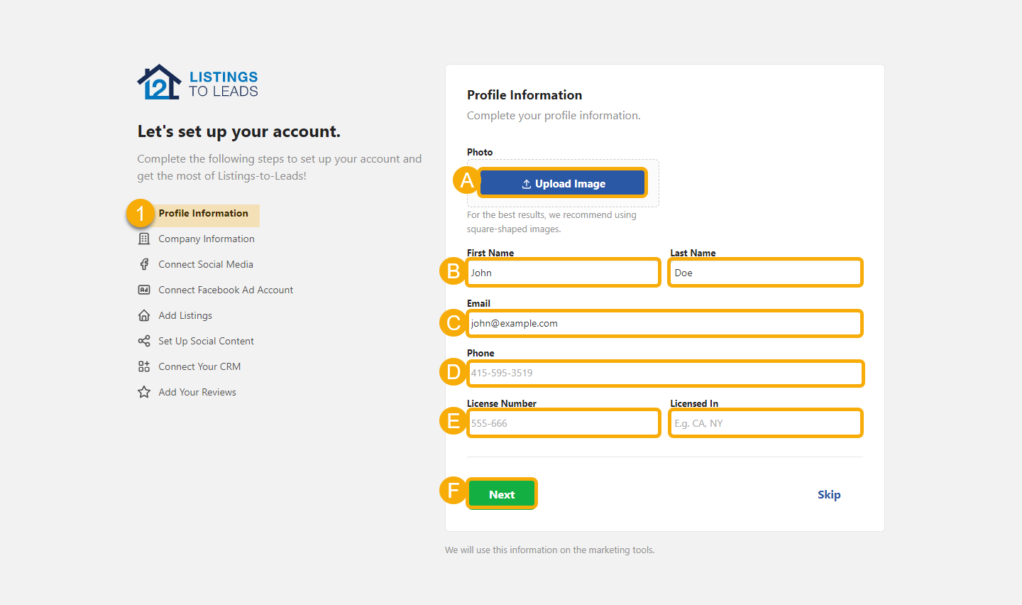Edit the First Name field containing John
This screenshot has height=605, width=1022.
tap(563, 272)
